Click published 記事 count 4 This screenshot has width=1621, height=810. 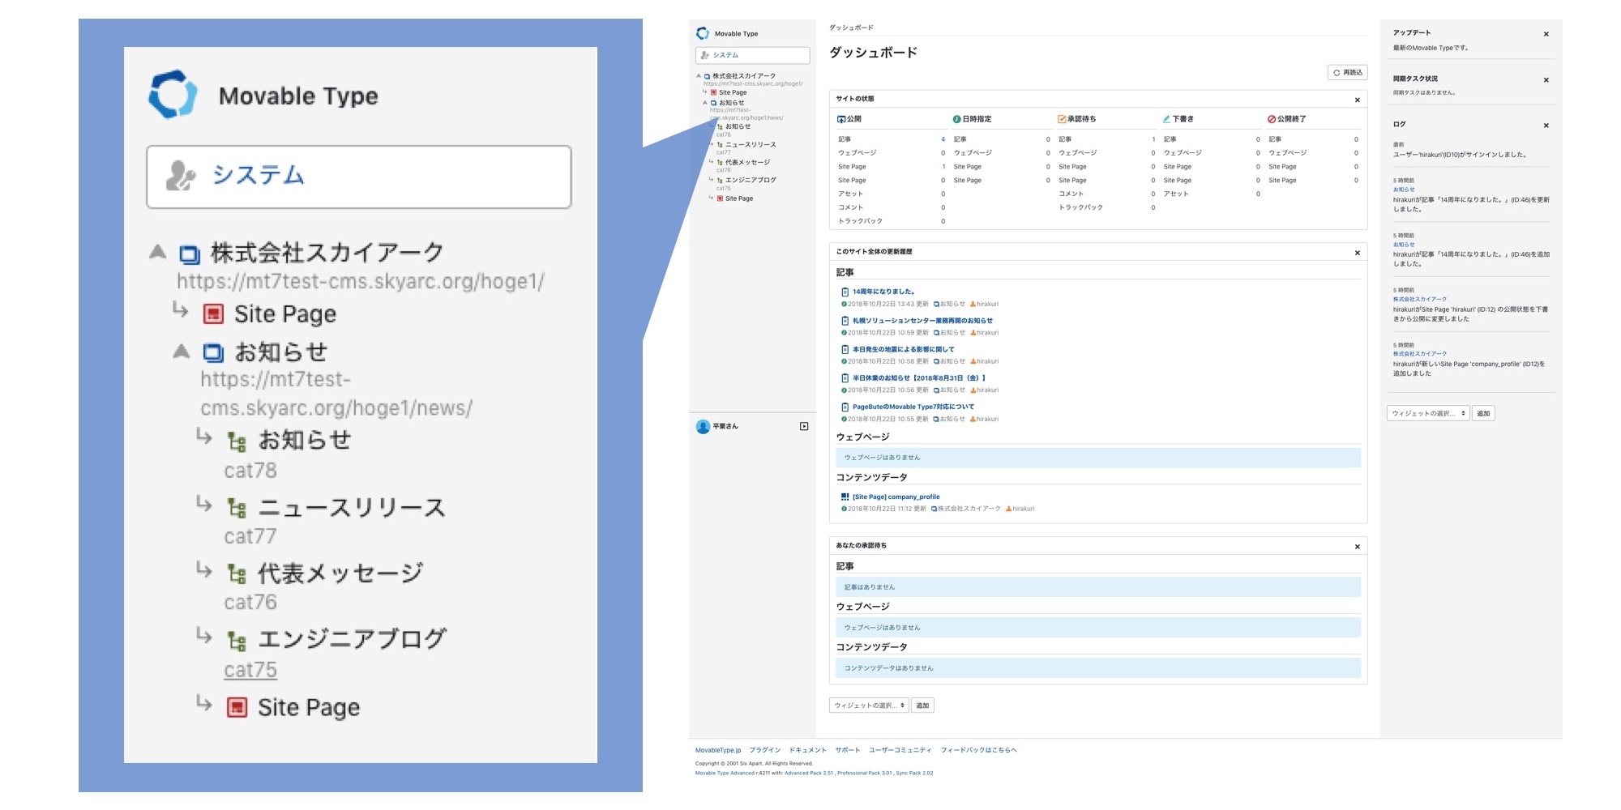pyautogui.click(x=943, y=139)
